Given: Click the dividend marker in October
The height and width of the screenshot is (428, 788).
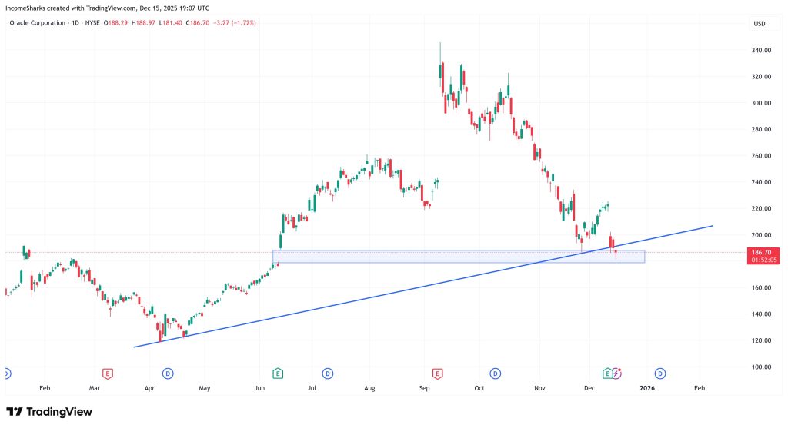Looking at the screenshot, I should [x=496, y=373].
